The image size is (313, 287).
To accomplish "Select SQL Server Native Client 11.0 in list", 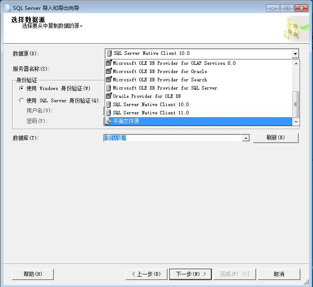I will click(199, 113).
